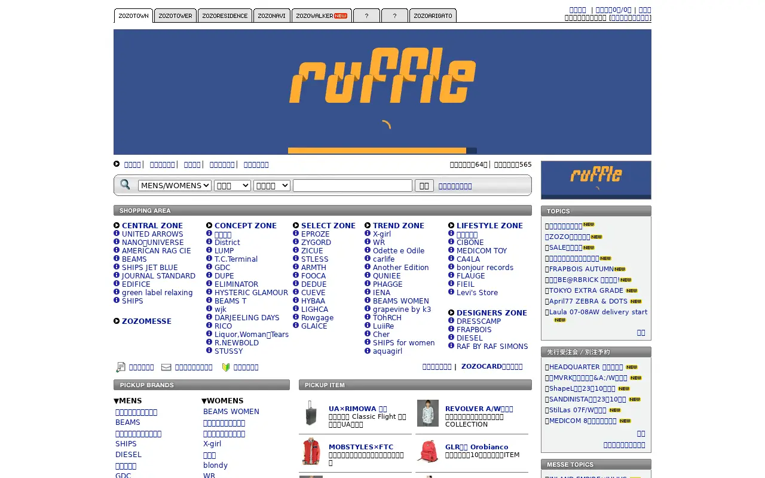Click the arrow icon before TREND ZONE

point(368,225)
